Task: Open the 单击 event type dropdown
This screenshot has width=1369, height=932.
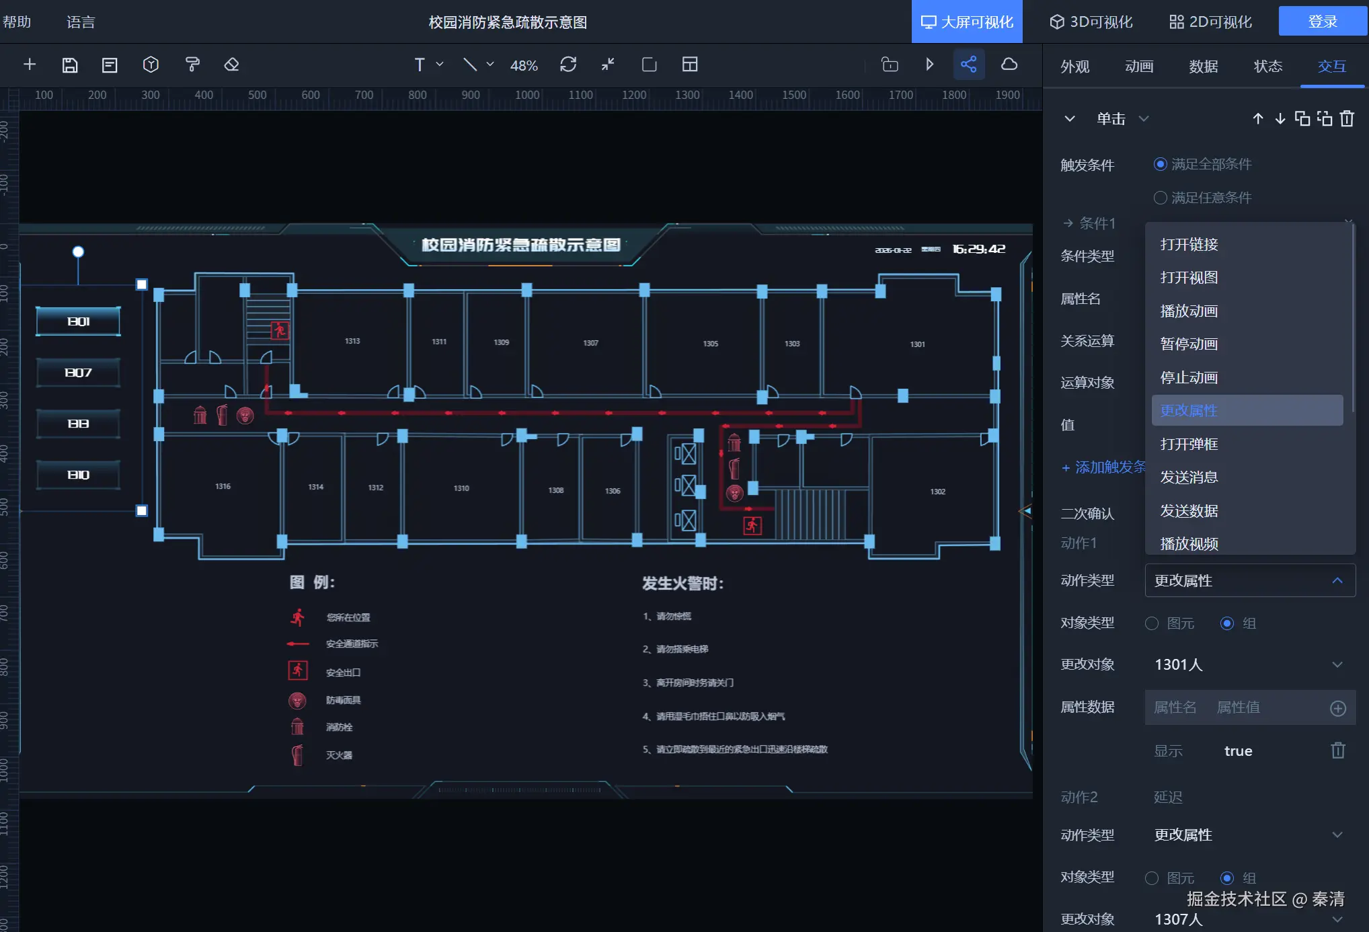Action: click(1122, 119)
